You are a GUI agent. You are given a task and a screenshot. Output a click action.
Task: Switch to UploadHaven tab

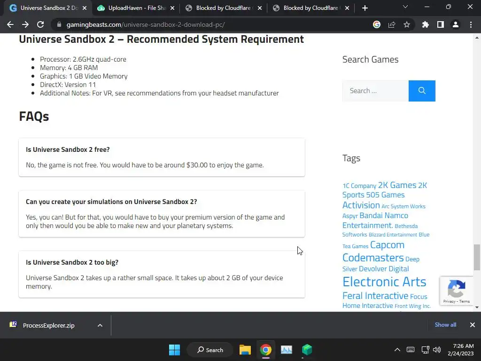pyautogui.click(x=137, y=8)
